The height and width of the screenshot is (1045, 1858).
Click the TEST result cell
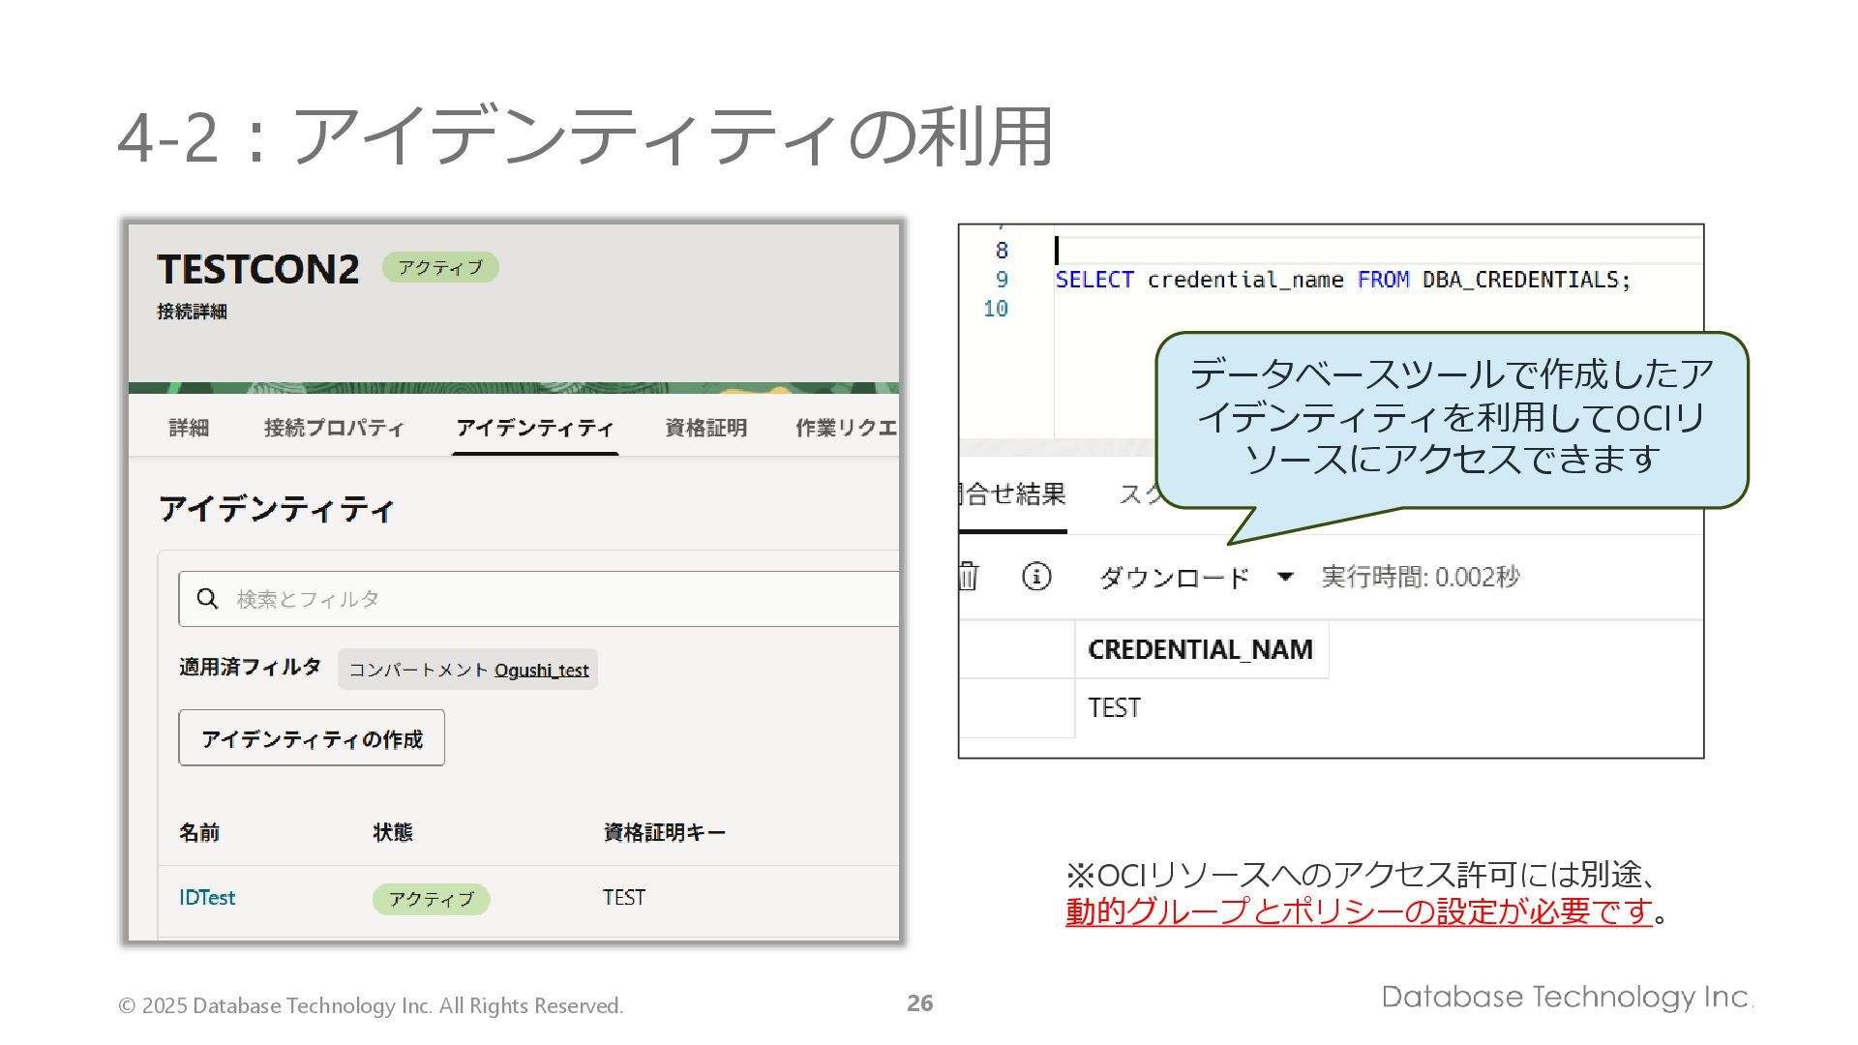coord(1115,708)
